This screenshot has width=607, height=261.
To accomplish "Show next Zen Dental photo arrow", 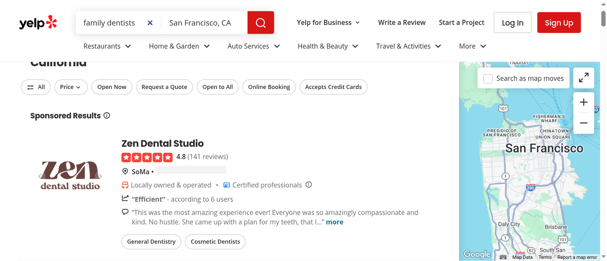I will (100, 176).
